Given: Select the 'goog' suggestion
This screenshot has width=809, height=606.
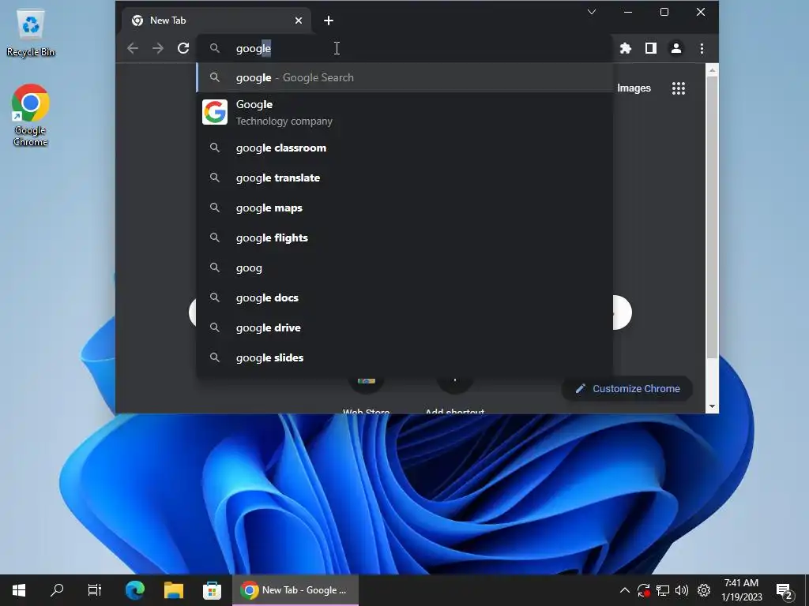Looking at the screenshot, I should pyautogui.click(x=405, y=268).
